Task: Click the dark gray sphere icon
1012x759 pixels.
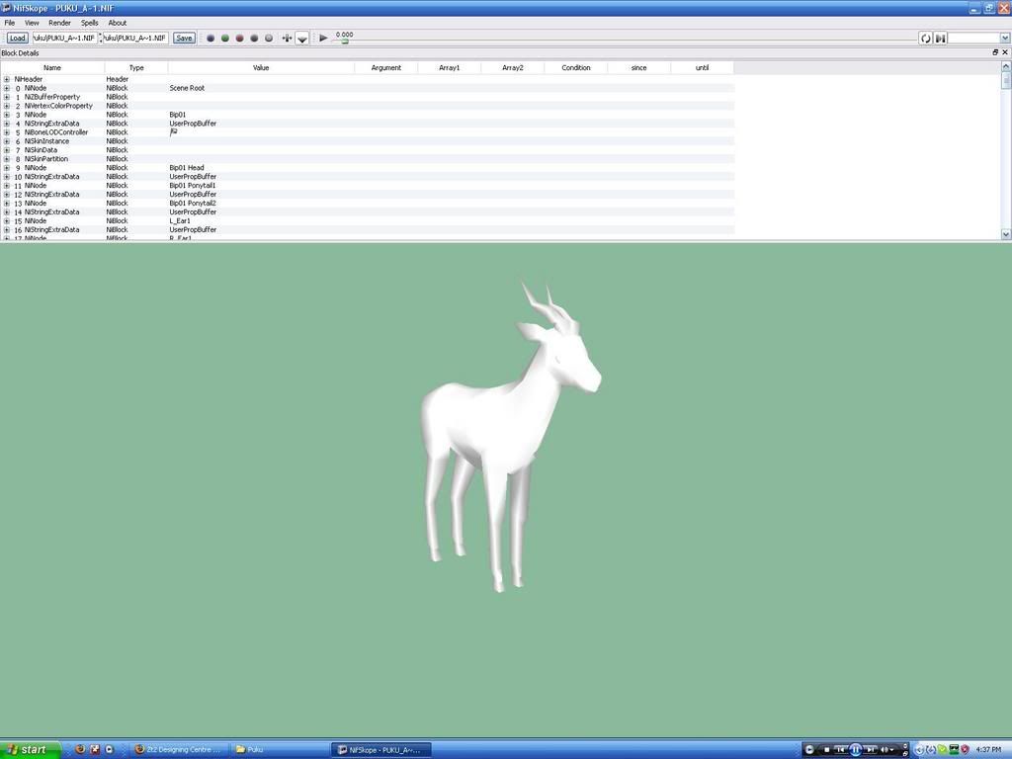Action: coord(254,39)
